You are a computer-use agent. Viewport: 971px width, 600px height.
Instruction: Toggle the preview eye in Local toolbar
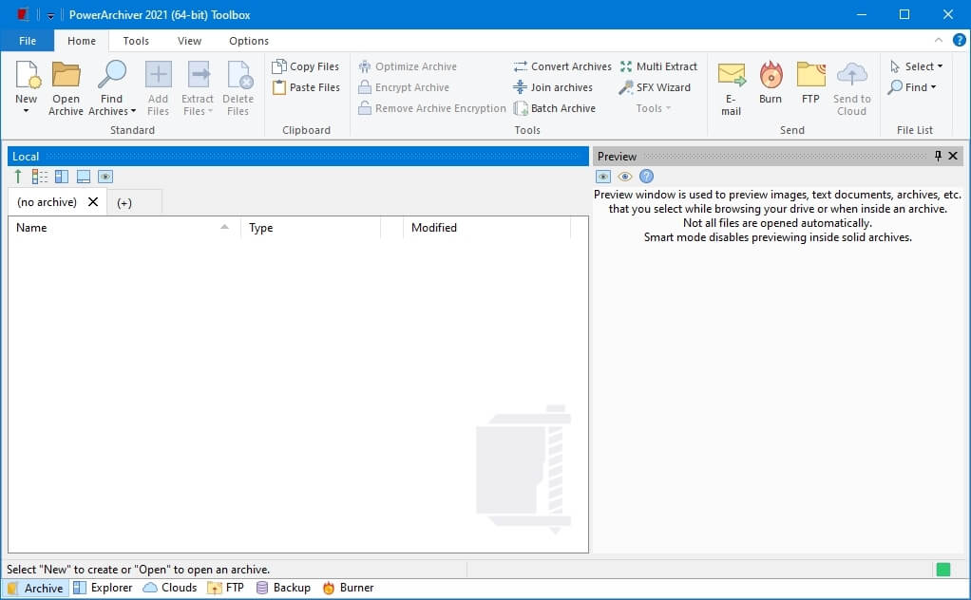(x=105, y=177)
